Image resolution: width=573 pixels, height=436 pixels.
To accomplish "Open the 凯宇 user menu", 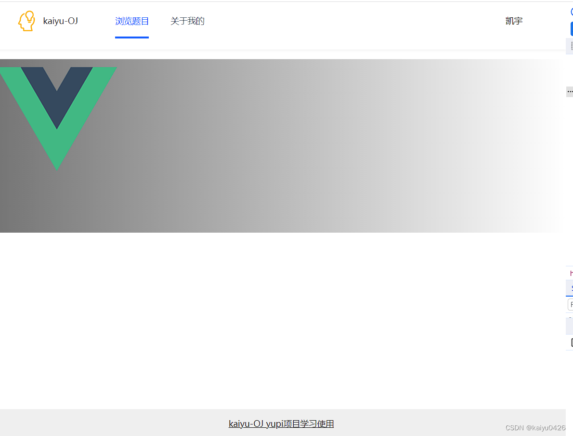I will (x=514, y=21).
